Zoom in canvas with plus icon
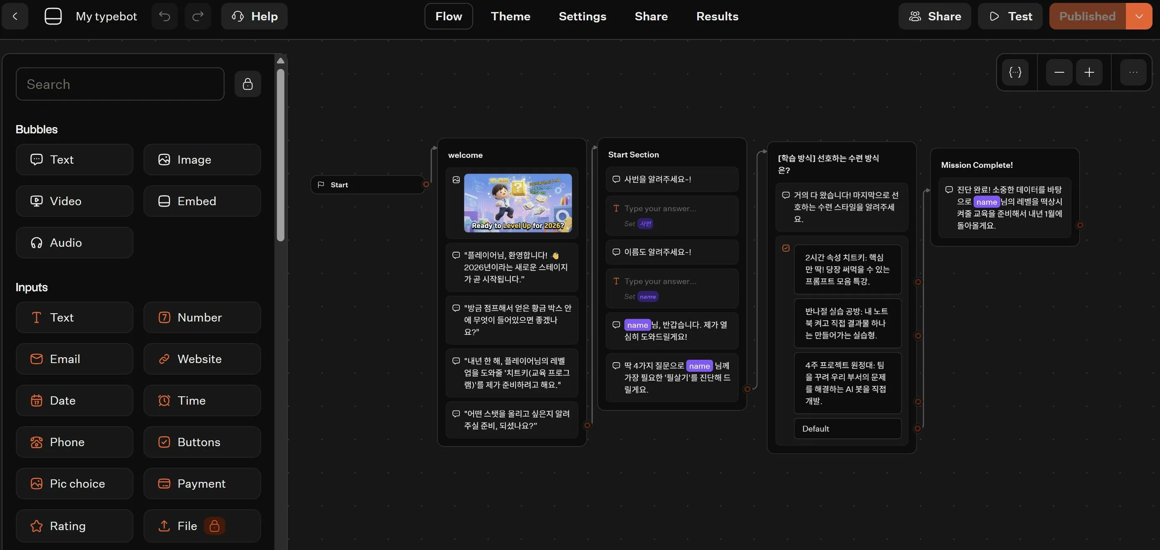 (1089, 72)
